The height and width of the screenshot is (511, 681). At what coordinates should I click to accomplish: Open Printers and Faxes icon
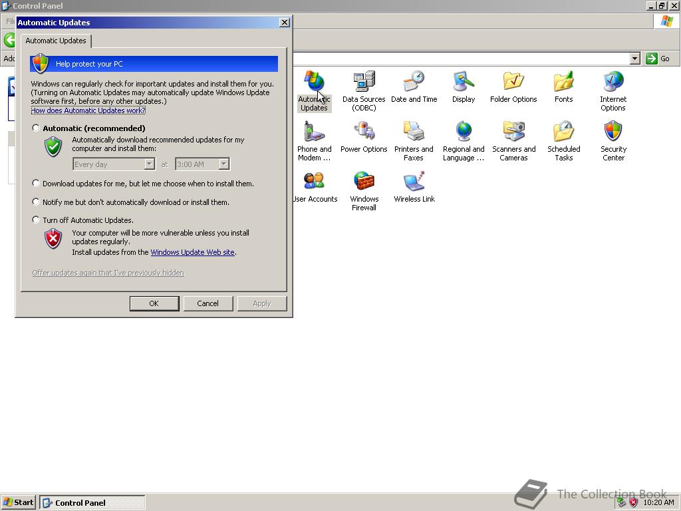coord(414,141)
